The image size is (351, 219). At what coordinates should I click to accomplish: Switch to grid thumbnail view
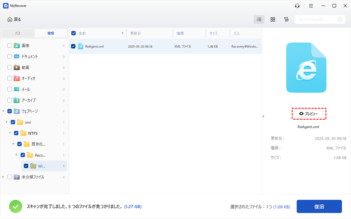[273, 20]
